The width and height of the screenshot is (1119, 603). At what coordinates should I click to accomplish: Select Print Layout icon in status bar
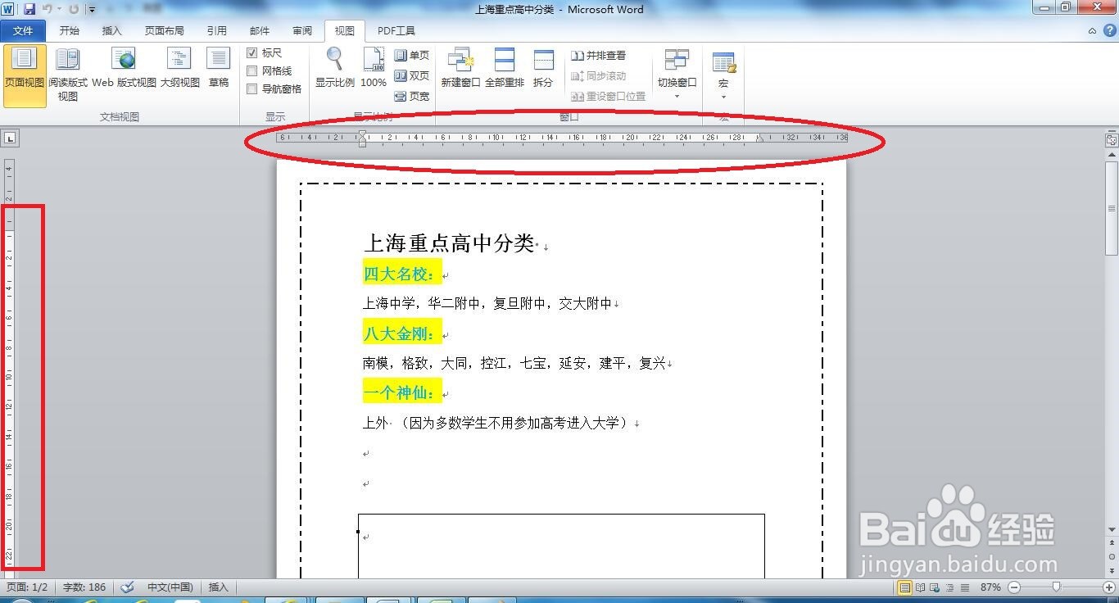click(905, 587)
